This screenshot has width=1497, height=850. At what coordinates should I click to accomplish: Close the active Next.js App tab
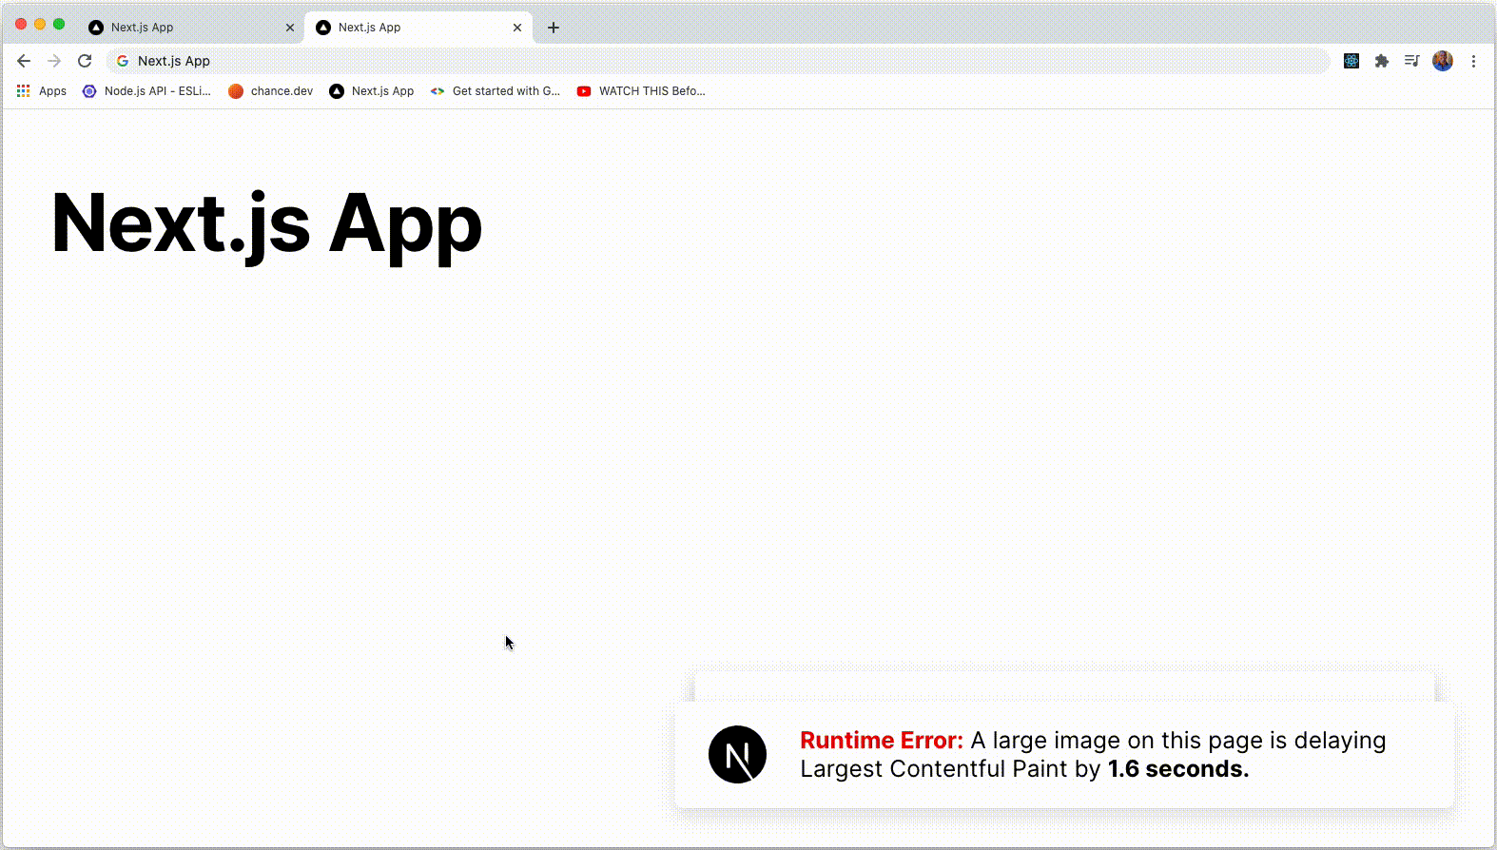click(x=517, y=28)
